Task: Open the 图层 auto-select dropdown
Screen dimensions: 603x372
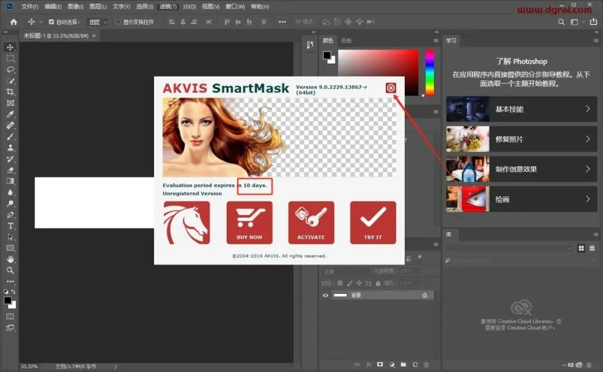Action: coord(98,22)
